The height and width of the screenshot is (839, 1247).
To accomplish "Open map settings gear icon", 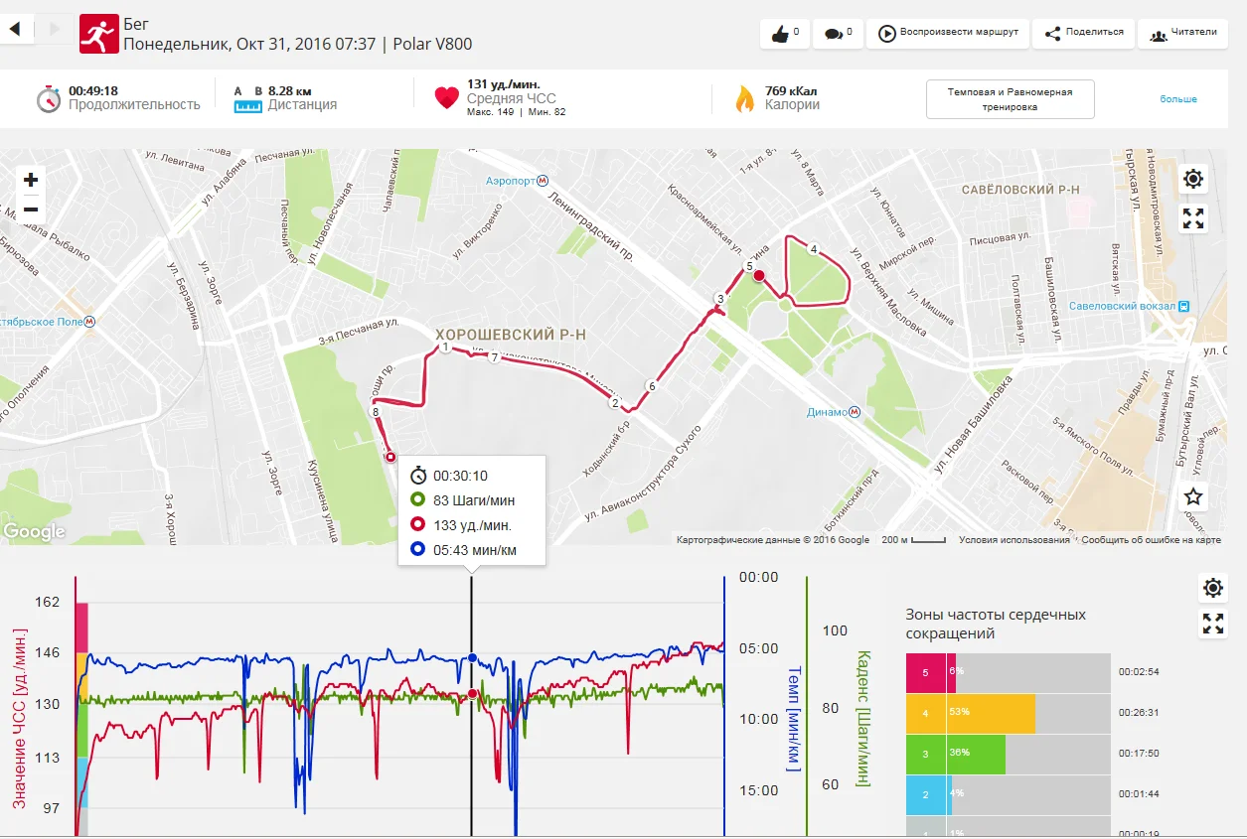I will (1193, 179).
